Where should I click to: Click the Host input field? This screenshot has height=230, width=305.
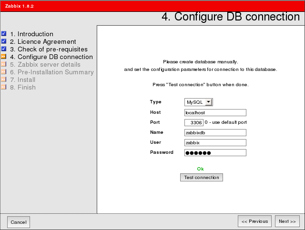215,113
